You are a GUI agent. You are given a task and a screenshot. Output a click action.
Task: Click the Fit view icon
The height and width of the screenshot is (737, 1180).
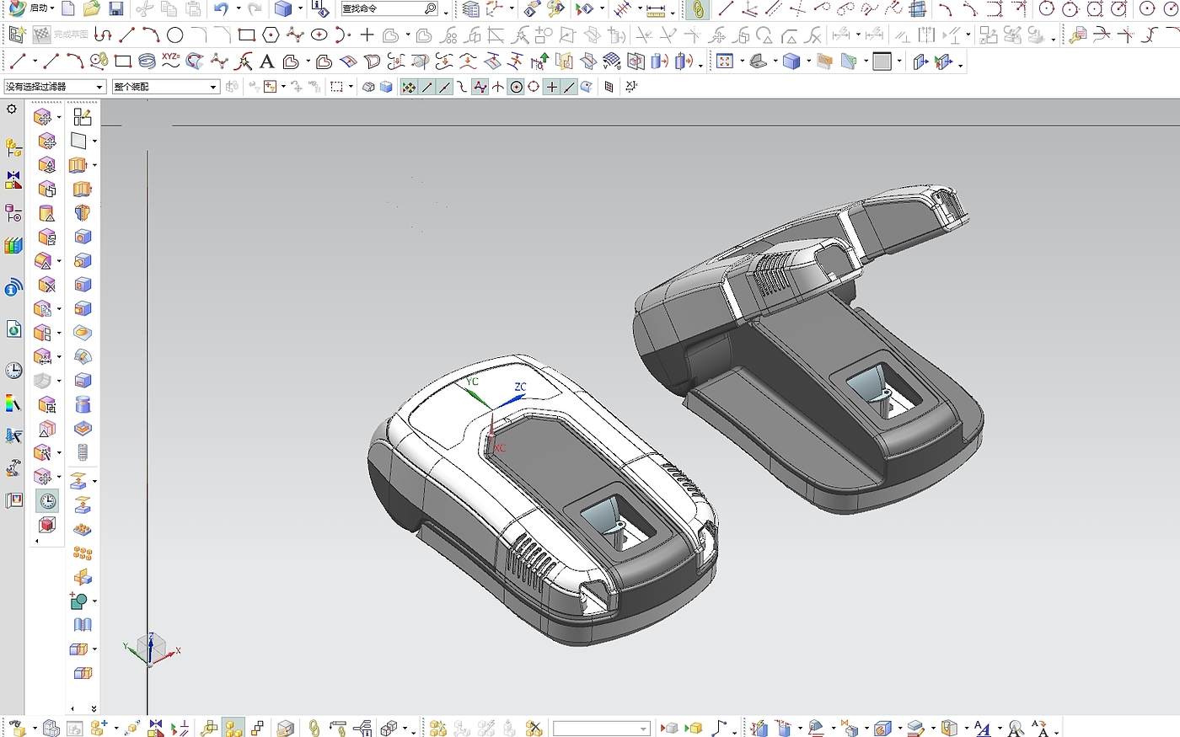coord(724,61)
